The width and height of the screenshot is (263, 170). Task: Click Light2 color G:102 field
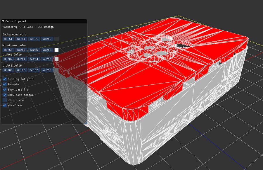click(x=21, y=70)
